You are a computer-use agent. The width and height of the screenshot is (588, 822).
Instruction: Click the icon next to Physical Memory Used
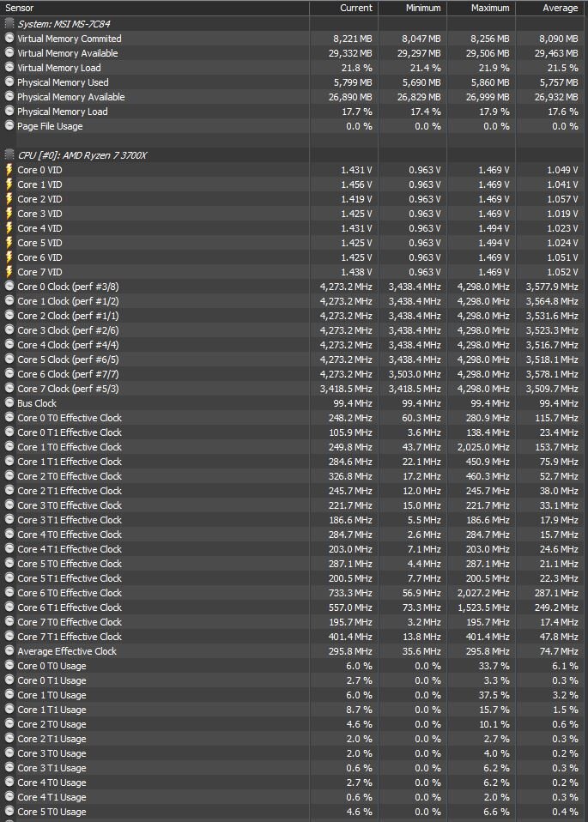pos(9,82)
